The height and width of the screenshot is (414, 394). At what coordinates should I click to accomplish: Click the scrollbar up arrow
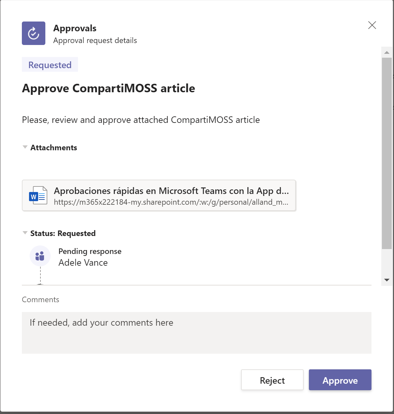[387, 52]
